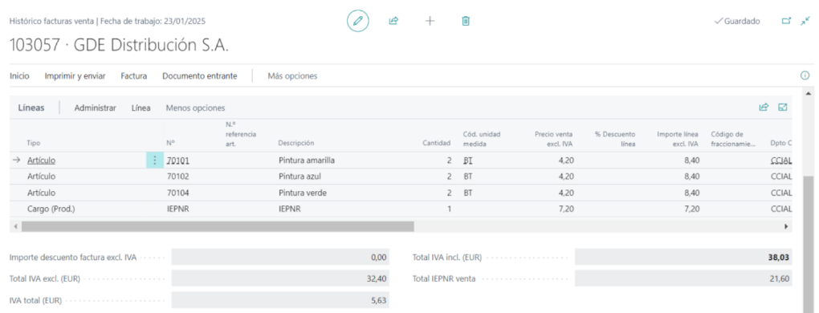Click Precio venta excl. IVA header
819x313 pixels.
click(x=554, y=139)
